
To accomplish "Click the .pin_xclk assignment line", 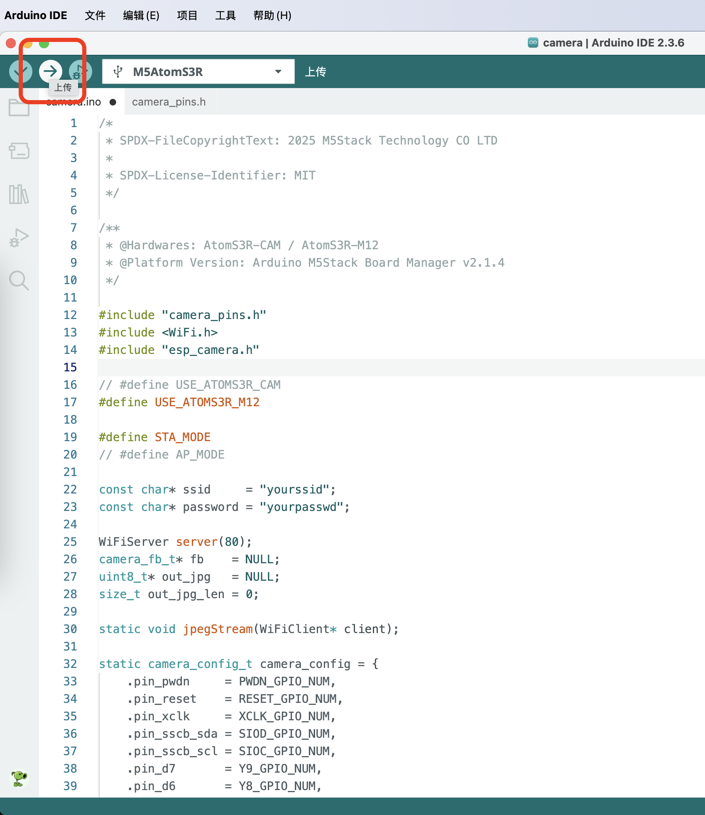I will pyautogui.click(x=231, y=716).
